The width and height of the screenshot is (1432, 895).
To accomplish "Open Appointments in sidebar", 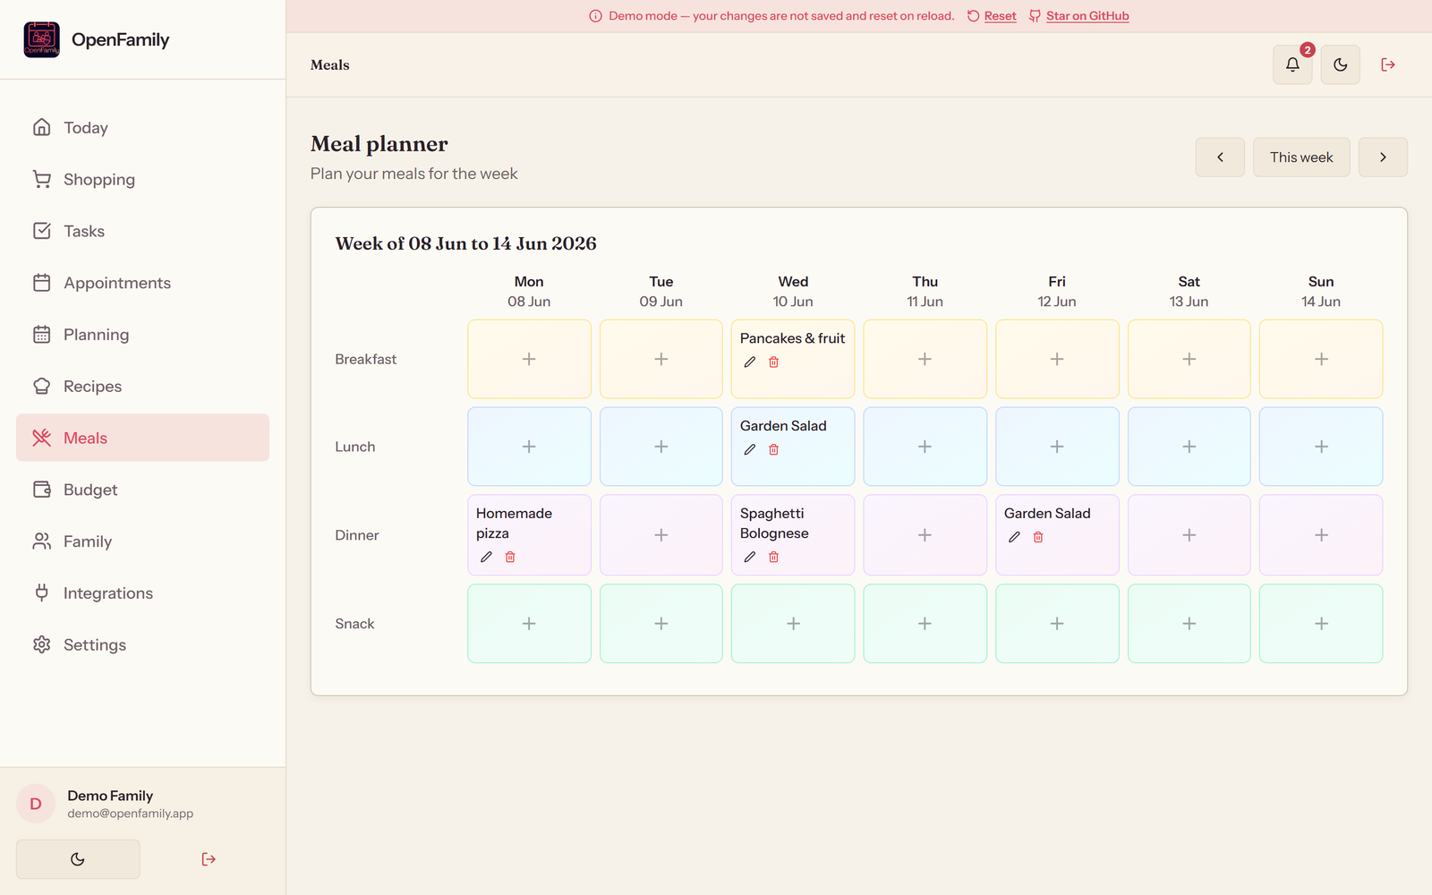I will pos(142,283).
